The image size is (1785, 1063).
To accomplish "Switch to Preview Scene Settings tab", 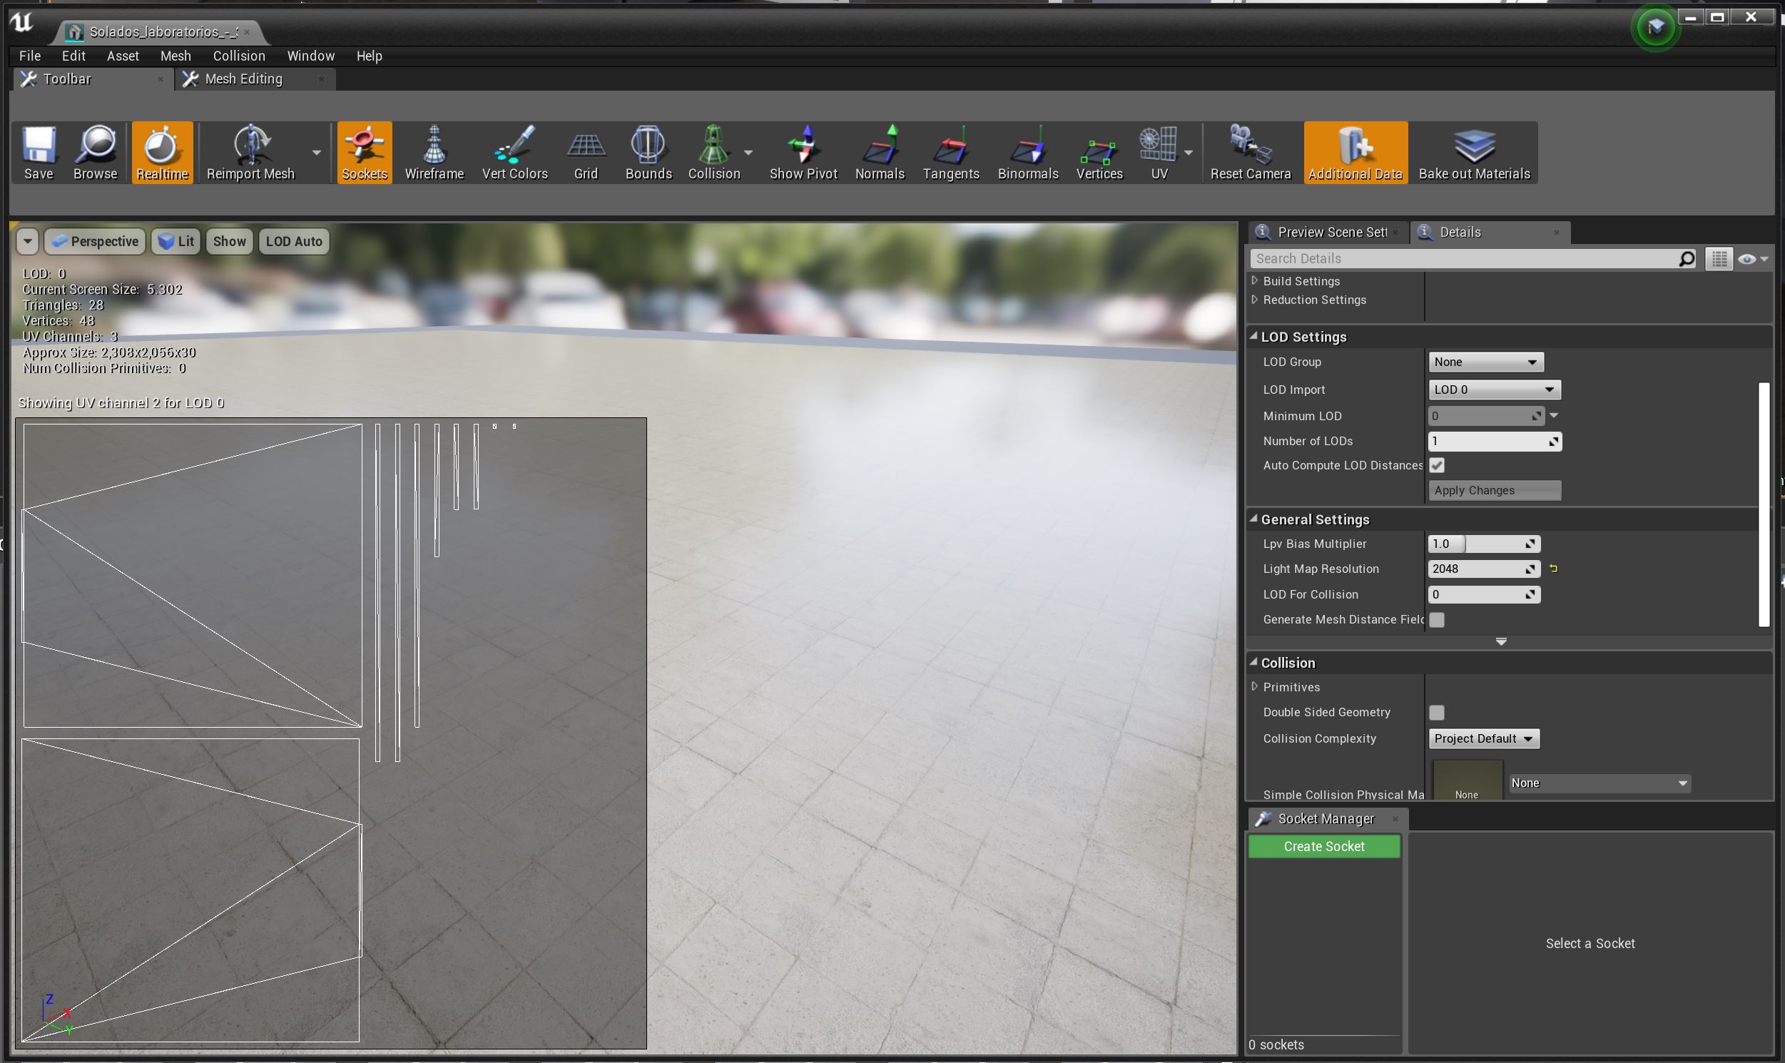I will tap(1328, 232).
